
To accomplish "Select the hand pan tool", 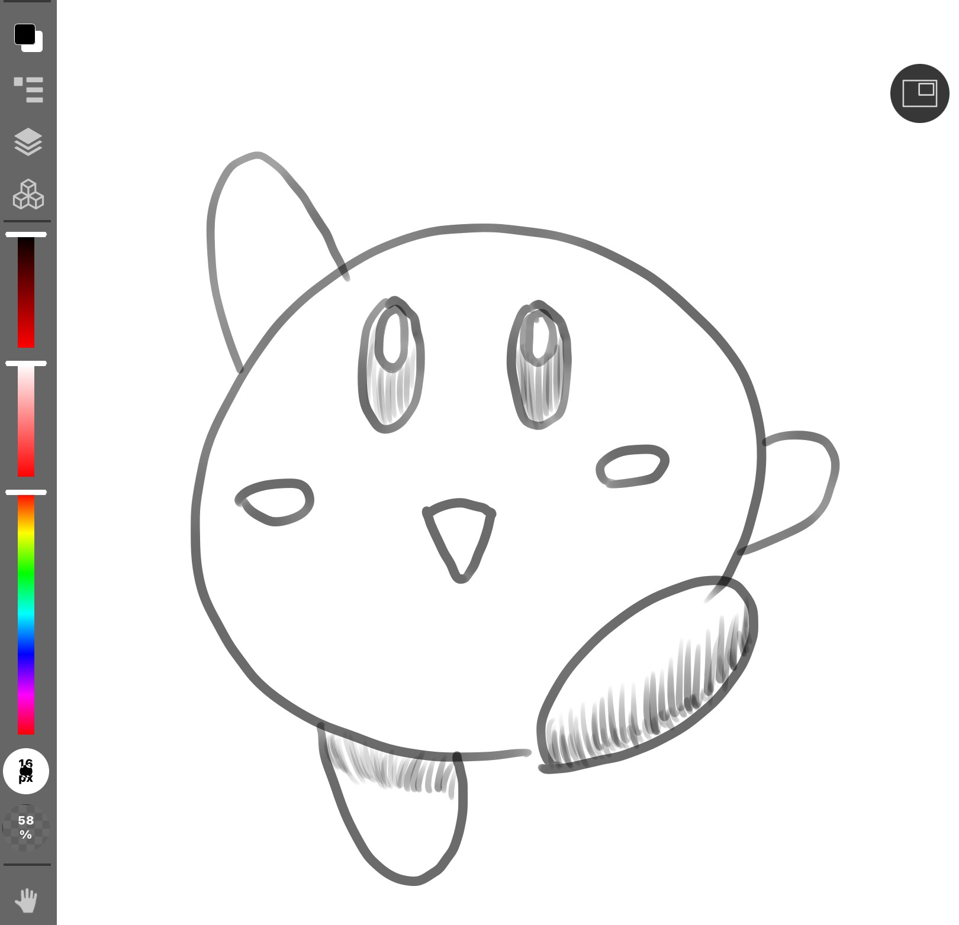I will click(26, 901).
